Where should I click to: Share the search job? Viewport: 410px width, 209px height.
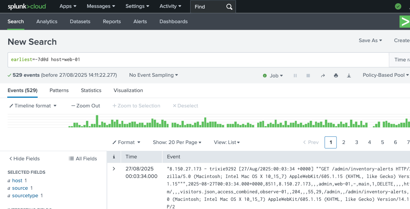click(x=323, y=75)
